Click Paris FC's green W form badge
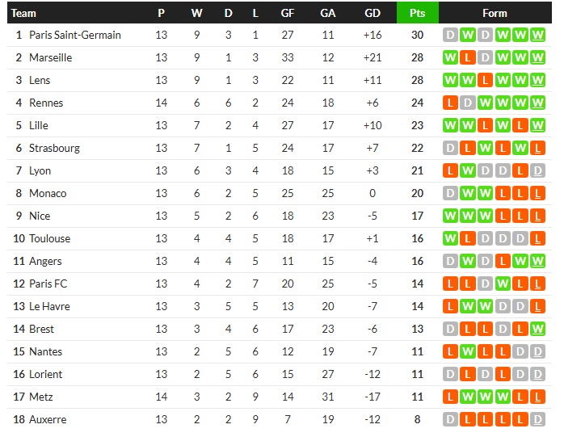 pos(503,284)
